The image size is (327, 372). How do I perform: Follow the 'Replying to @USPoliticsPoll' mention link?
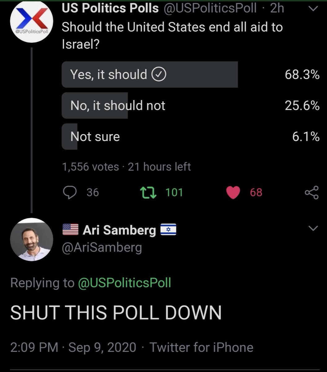pos(124,283)
